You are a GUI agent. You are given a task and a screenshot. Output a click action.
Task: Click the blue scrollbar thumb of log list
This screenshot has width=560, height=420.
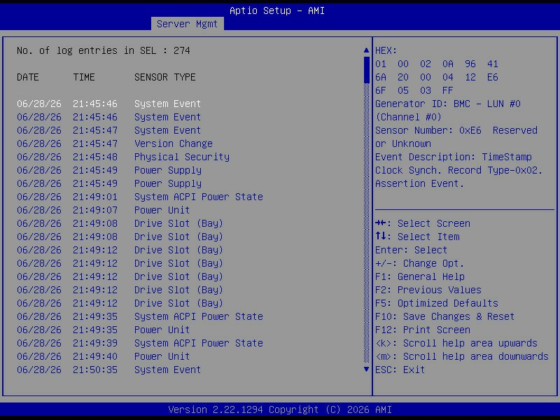coord(366,70)
